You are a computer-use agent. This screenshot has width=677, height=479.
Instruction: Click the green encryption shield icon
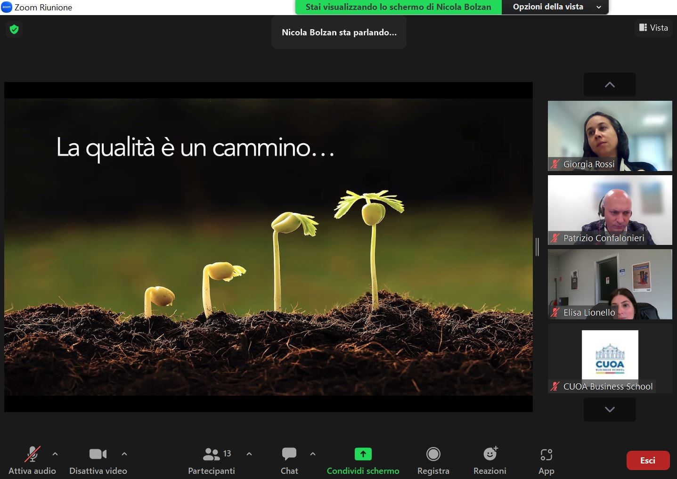click(x=14, y=29)
